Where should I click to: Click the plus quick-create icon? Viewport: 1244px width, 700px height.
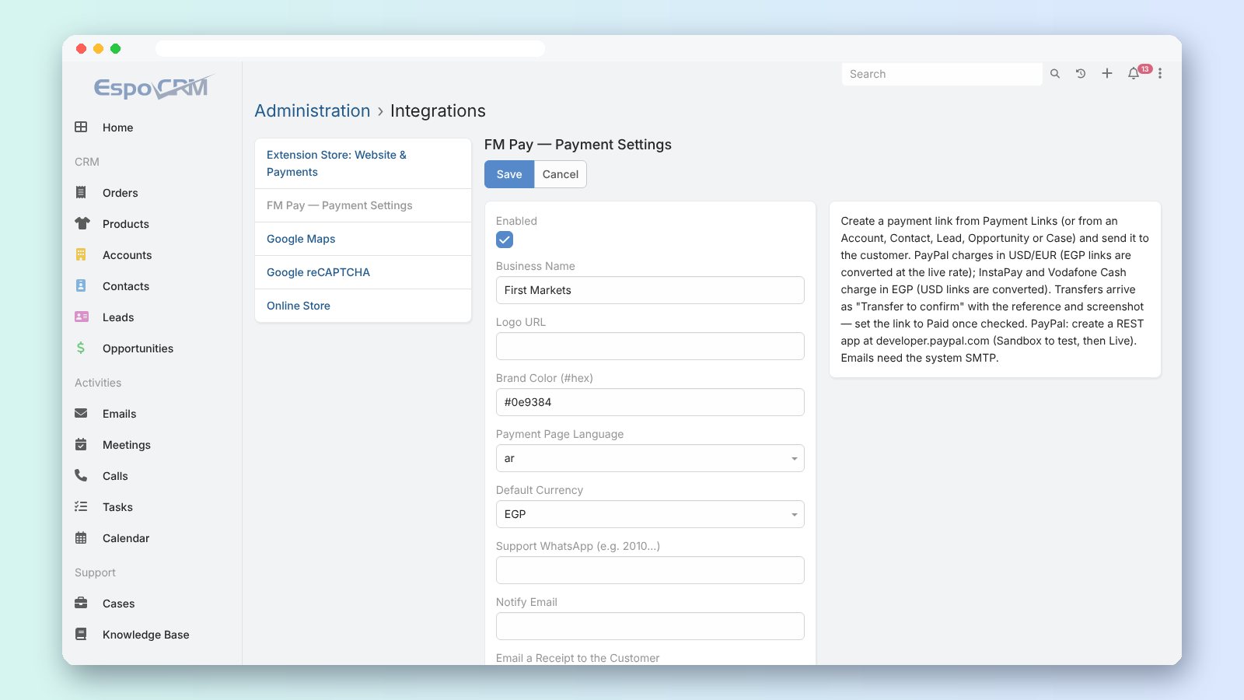click(x=1107, y=74)
